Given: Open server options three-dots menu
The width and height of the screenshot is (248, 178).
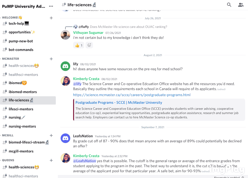Looking at the screenshot, I should click(x=51, y=6).
